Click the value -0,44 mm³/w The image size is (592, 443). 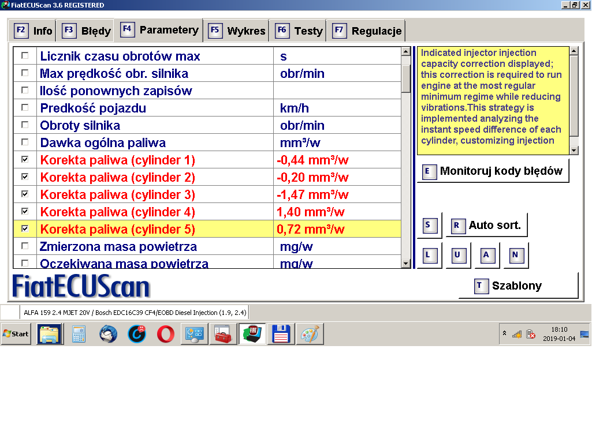click(312, 160)
